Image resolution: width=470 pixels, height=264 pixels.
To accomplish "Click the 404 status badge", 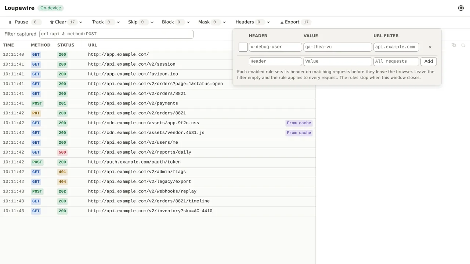I will 62,181.
